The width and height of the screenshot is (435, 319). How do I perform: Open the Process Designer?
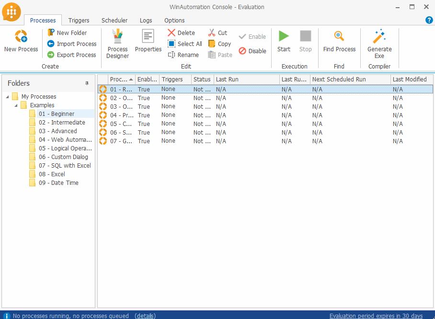tap(118, 44)
